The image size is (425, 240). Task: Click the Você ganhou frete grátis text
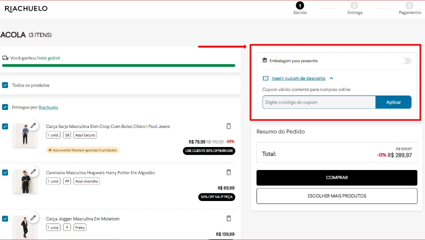coord(35,58)
